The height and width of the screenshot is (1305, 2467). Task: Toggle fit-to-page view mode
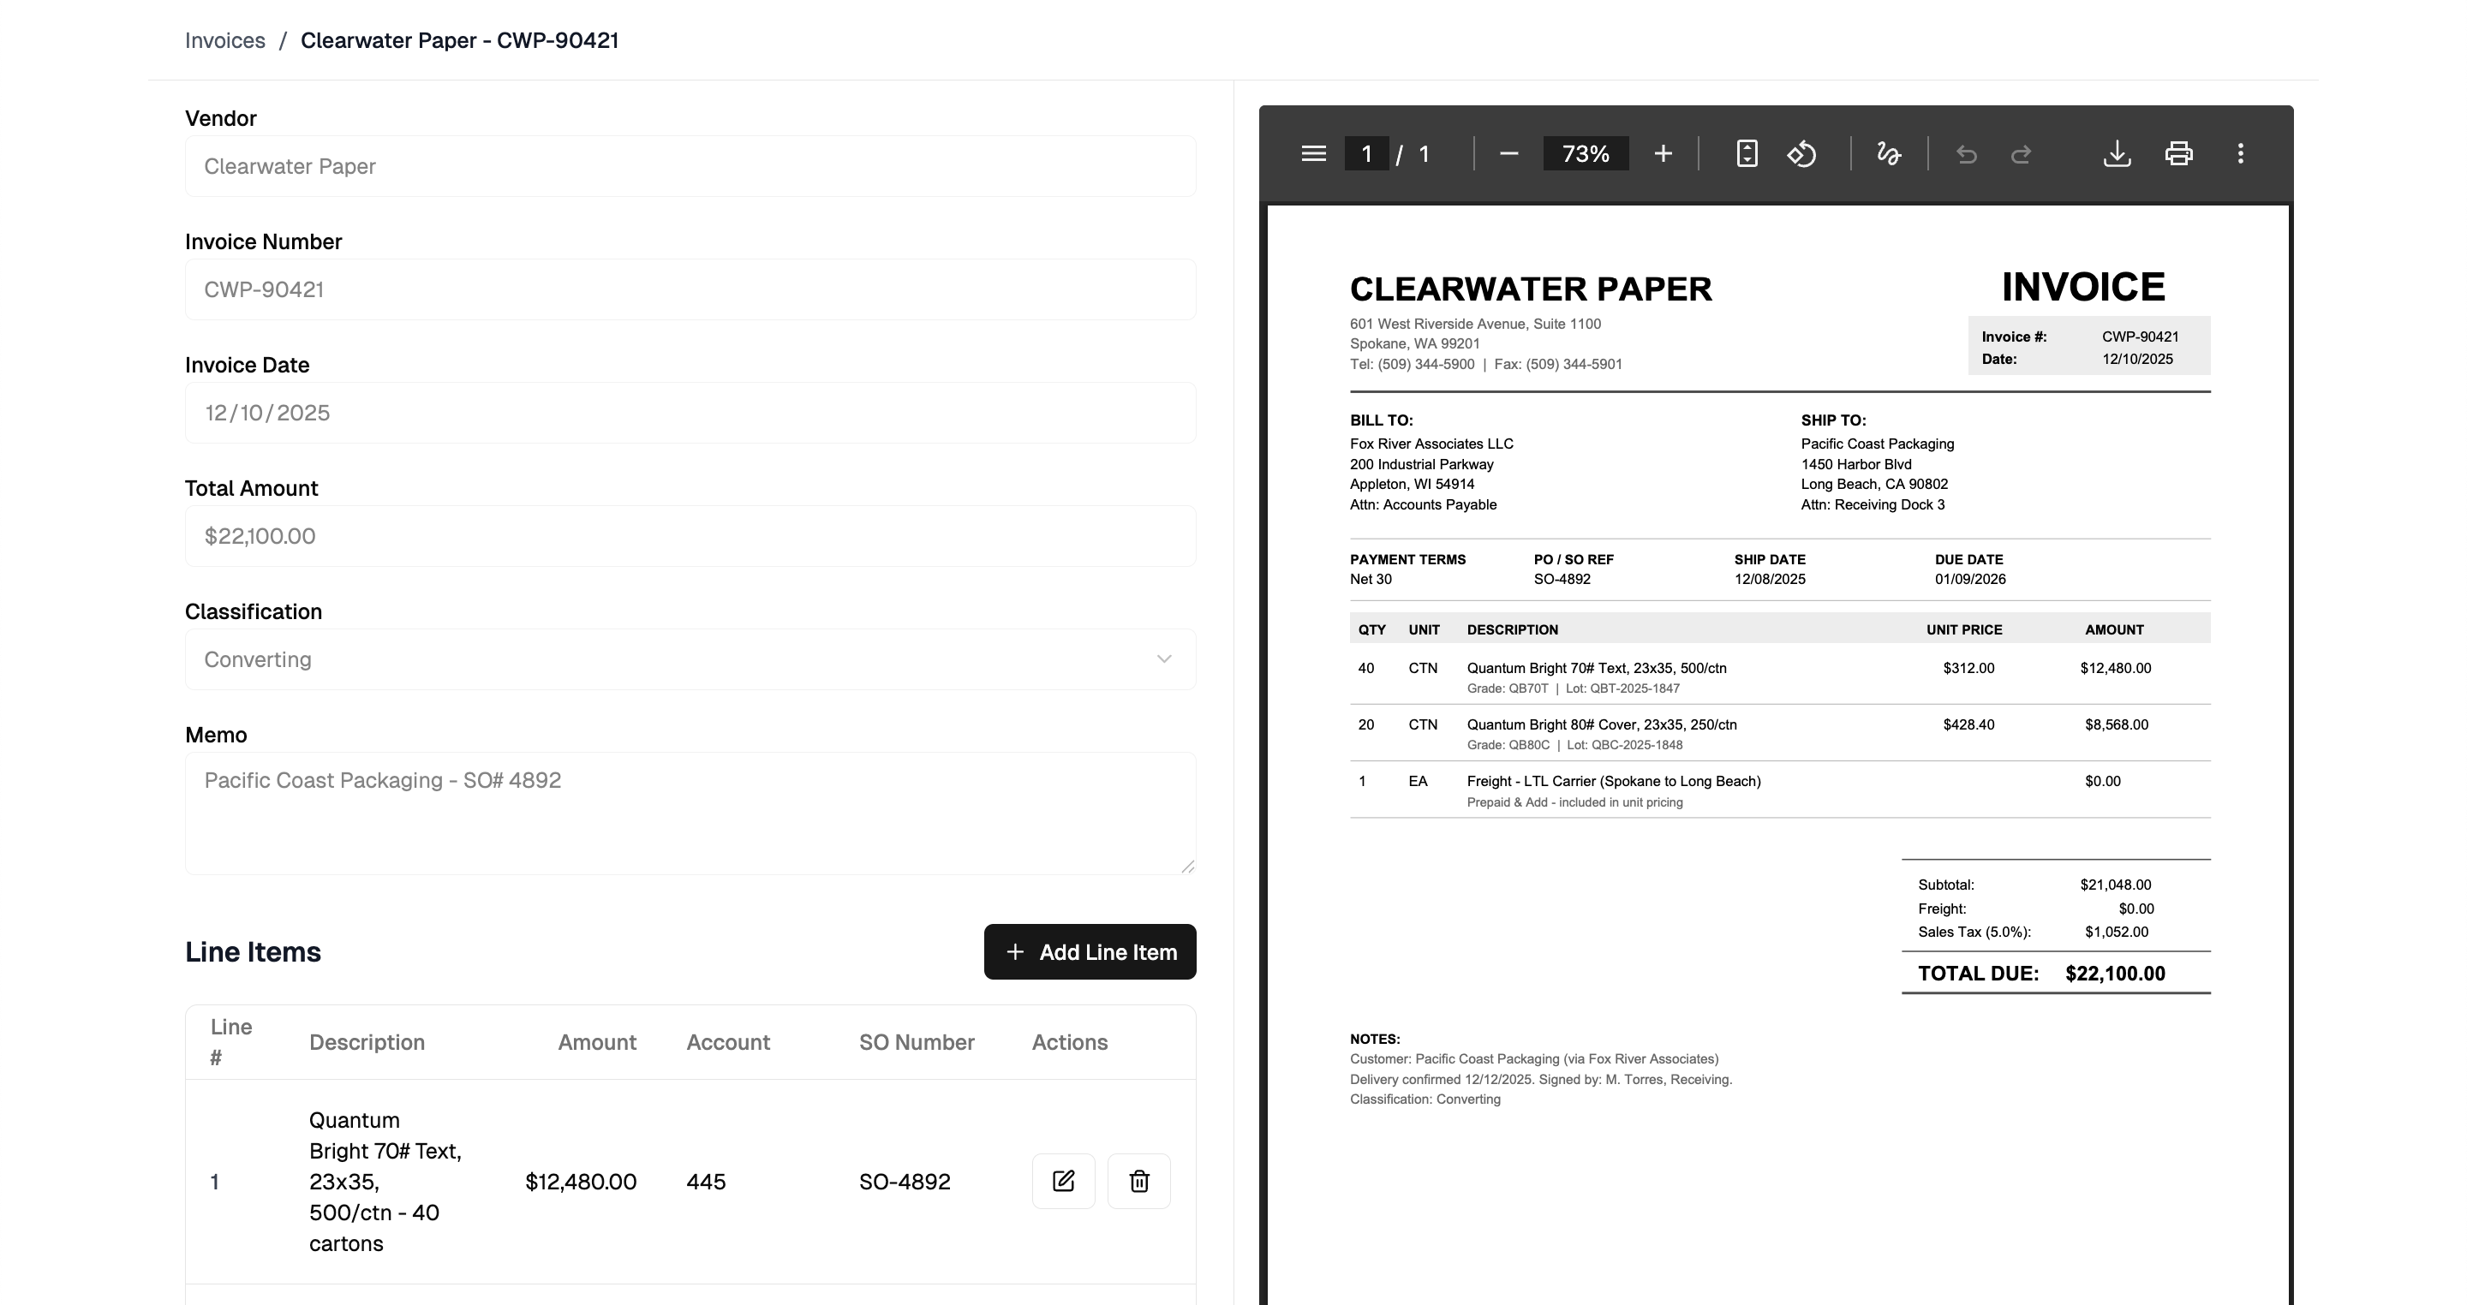coord(1746,153)
